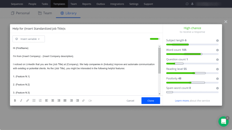232x130 pixels.
Task: Show info for Reading level
Action: tap(217, 69)
